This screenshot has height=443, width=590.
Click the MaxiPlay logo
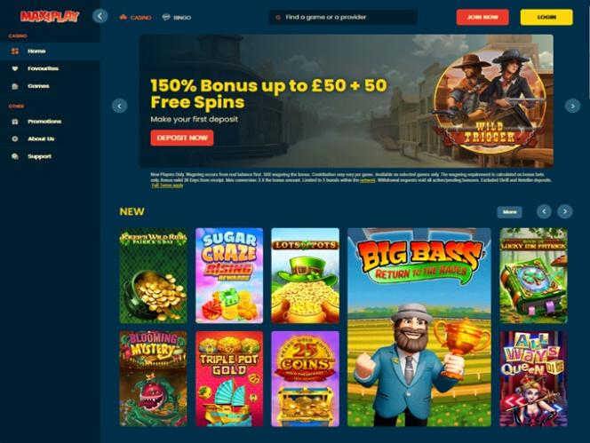(x=50, y=17)
